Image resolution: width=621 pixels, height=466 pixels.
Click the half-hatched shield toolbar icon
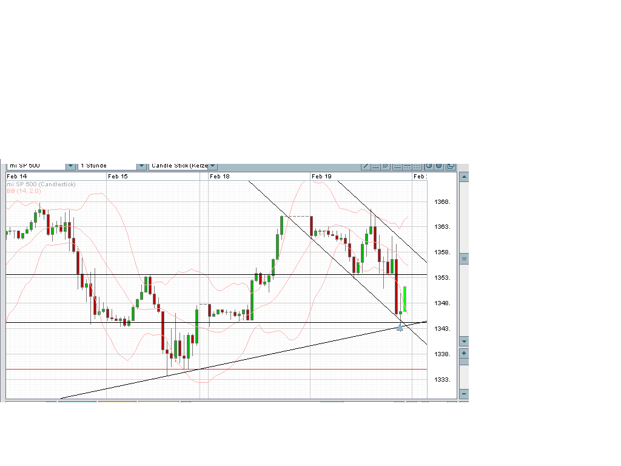(429, 166)
